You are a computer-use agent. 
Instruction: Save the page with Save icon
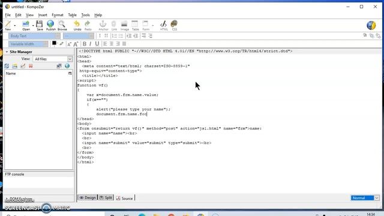point(40,25)
